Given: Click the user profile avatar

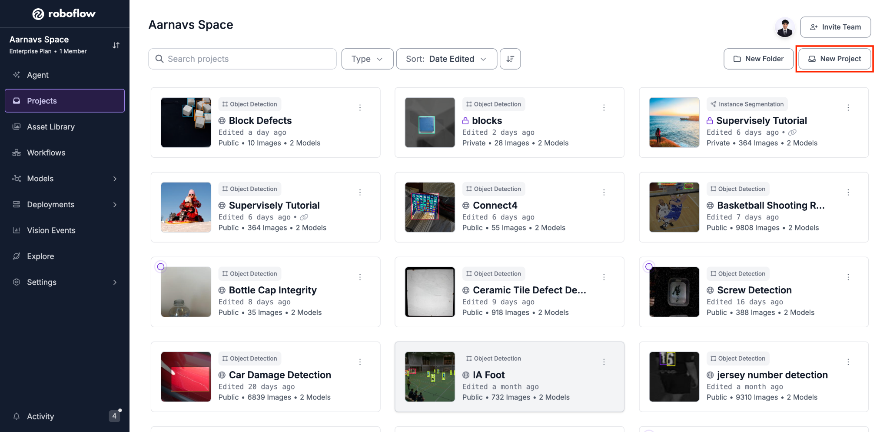Looking at the screenshot, I should click(785, 27).
